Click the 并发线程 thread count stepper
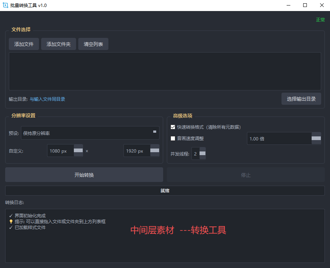The height and width of the screenshot is (268, 330). (x=202, y=154)
